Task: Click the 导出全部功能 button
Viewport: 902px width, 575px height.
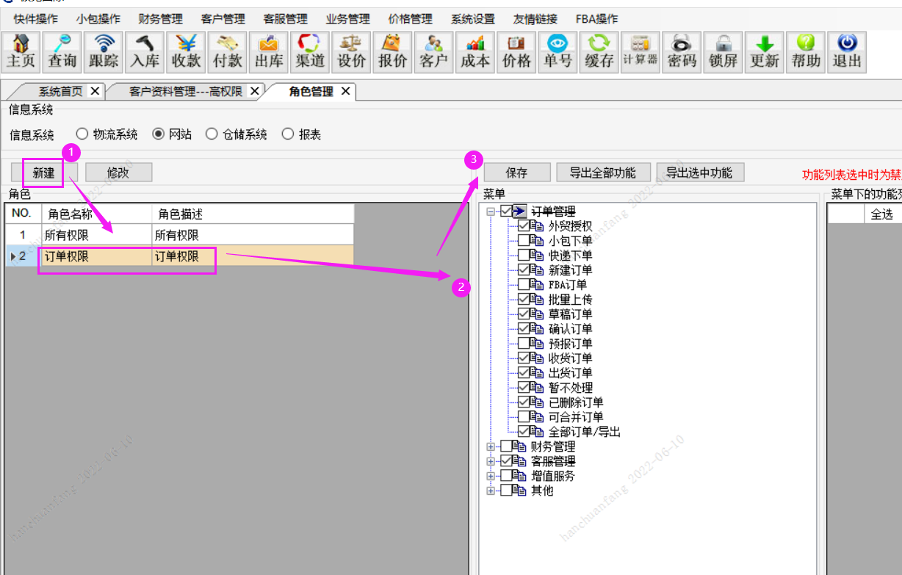Action: (602, 173)
